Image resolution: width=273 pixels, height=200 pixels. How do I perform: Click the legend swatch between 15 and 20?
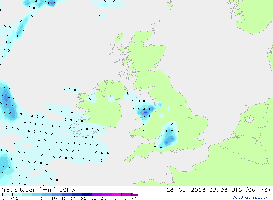(x=67, y=195)
